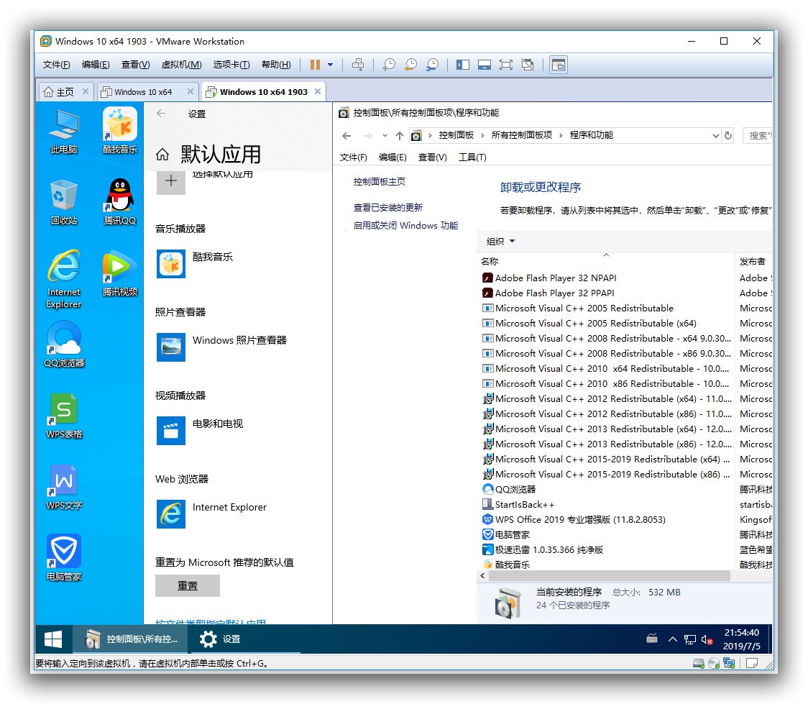
Task: Take a snapshot of this virtual machine
Action: click(389, 65)
